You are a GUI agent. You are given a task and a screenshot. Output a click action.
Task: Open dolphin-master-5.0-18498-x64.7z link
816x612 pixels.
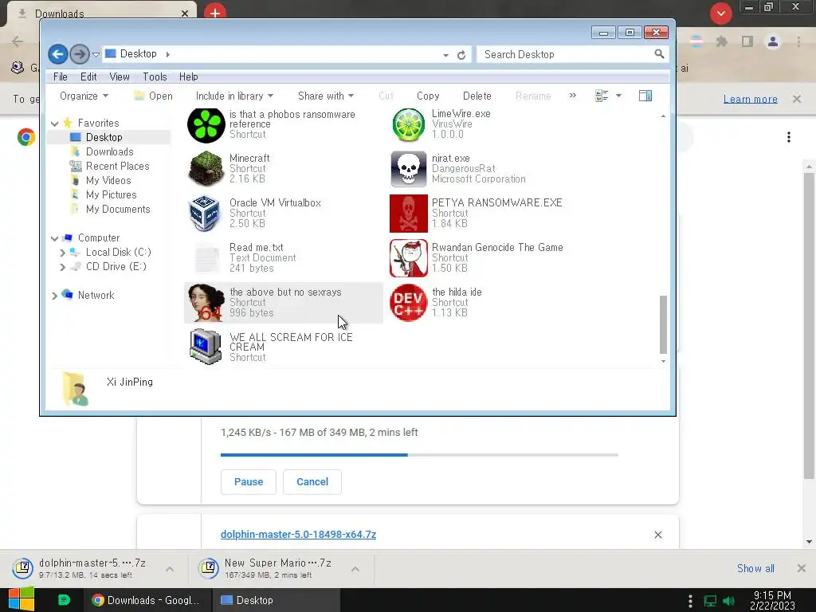pos(298,535)
